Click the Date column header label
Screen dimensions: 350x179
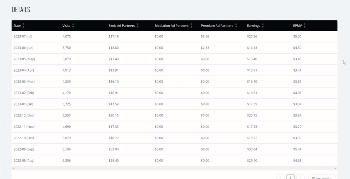pos(17,26)
